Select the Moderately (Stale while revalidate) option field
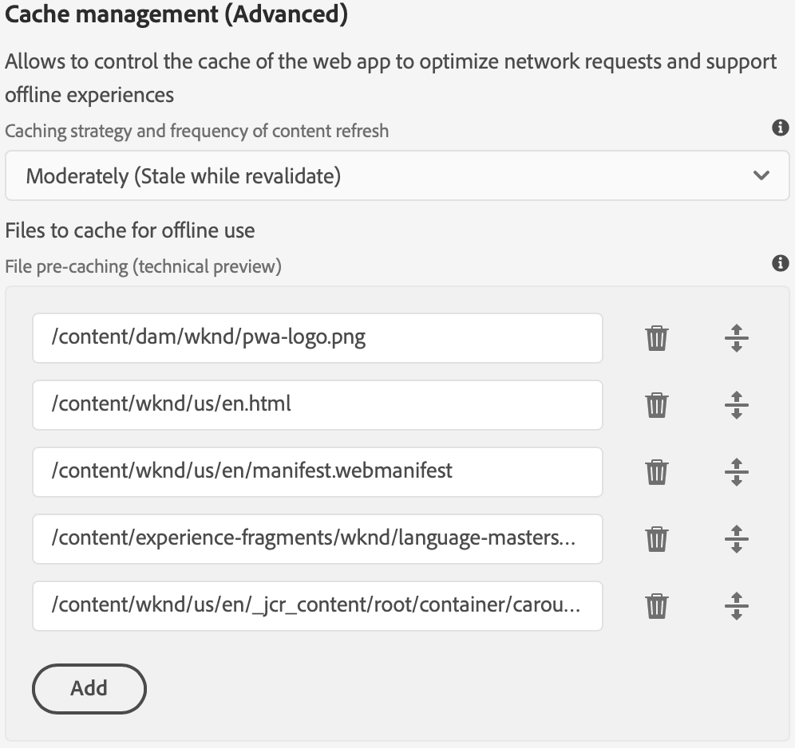Screen dimensions: 795x748 [319, 175]
